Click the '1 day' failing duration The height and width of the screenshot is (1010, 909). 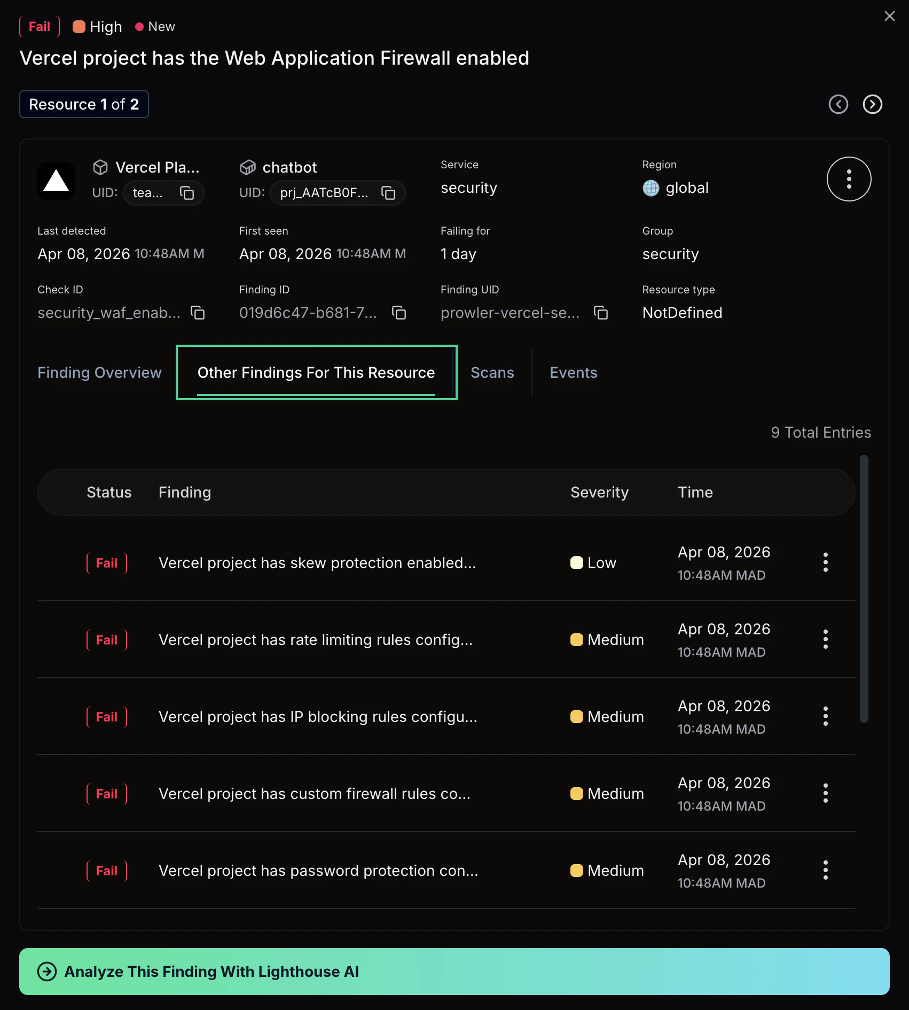point(458,254)
